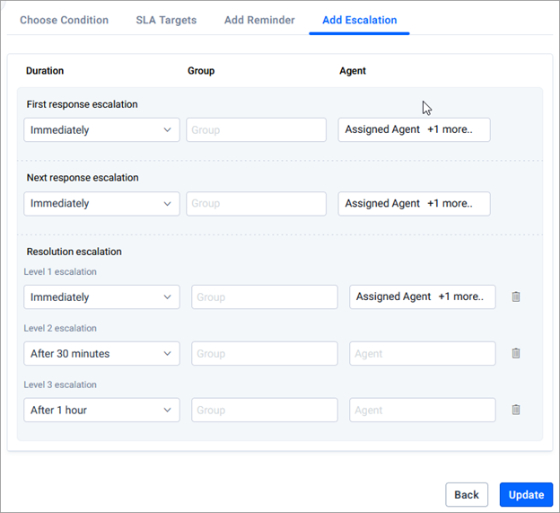Click the Group column header
The image size is (560, 513).
(x=201, y=71)
